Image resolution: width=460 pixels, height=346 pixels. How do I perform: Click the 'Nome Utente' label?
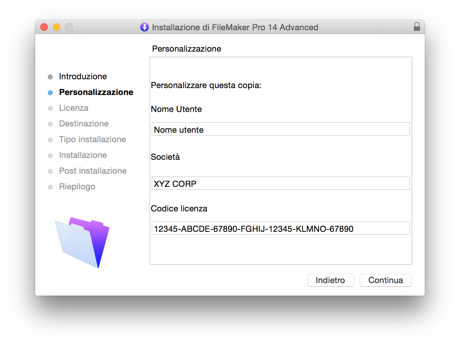click(176, 109)
